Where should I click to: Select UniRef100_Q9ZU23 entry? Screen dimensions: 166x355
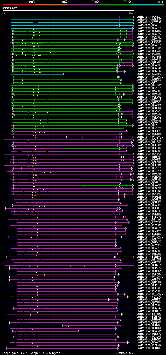149,39
